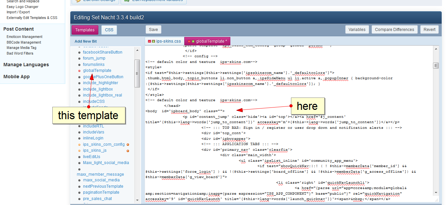Close the ips-skins.css tab with the red minus icon

149,41
